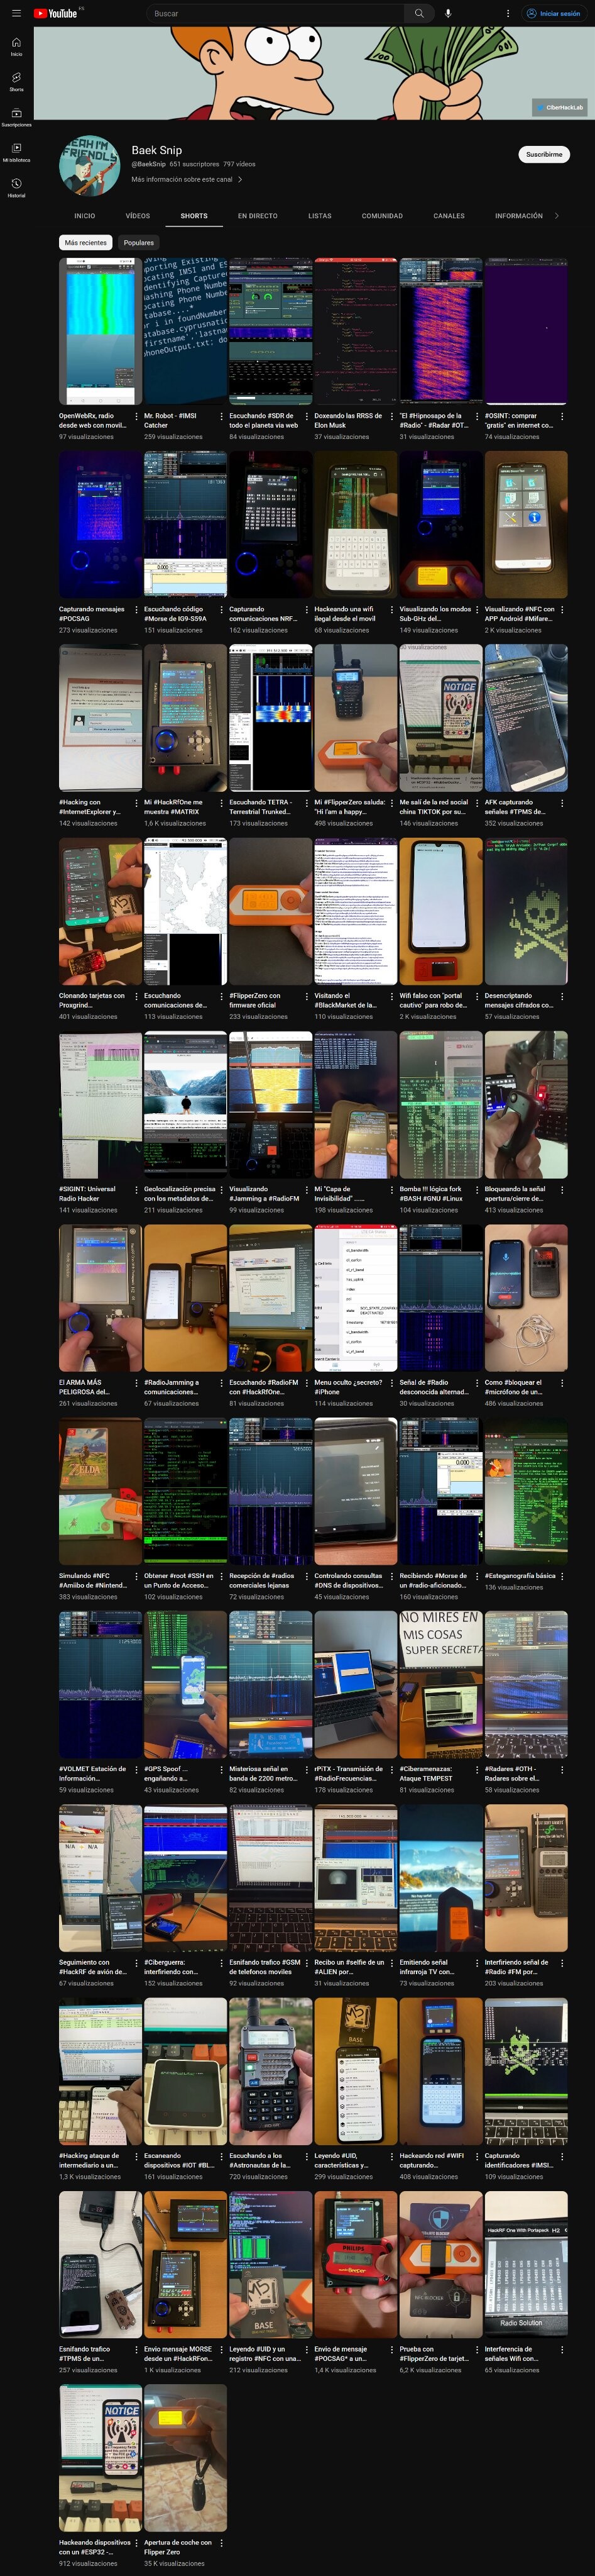Viewport: 595px width, 2576px height.
Task: Open '#Esteganografía básica' short thumbnail
Action: [x=526, y=1491]
